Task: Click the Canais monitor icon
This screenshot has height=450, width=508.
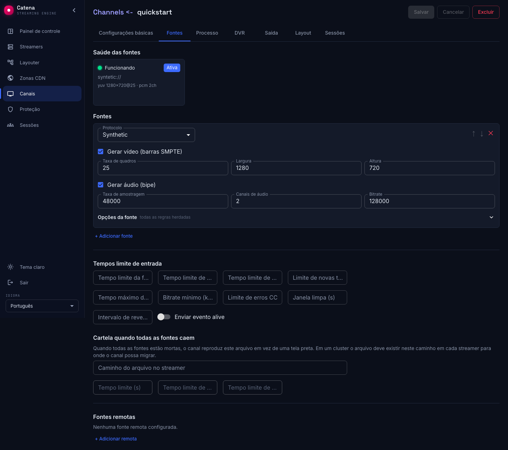Action: pyautogui.click(x=11, y=94)
